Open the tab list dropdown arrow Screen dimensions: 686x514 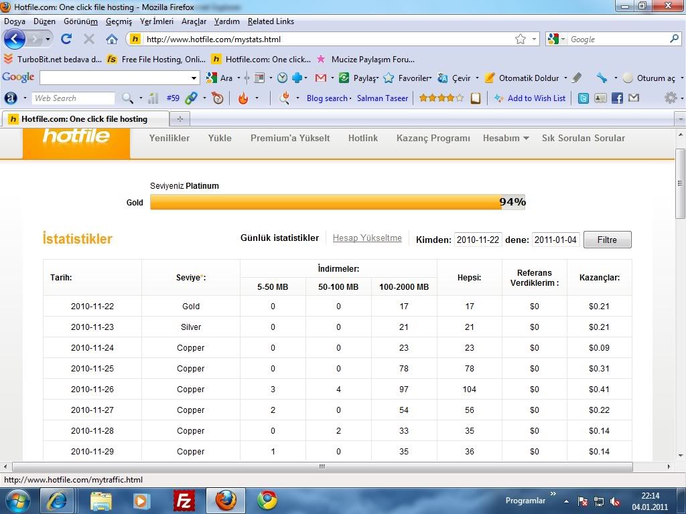tap(680, 119)
